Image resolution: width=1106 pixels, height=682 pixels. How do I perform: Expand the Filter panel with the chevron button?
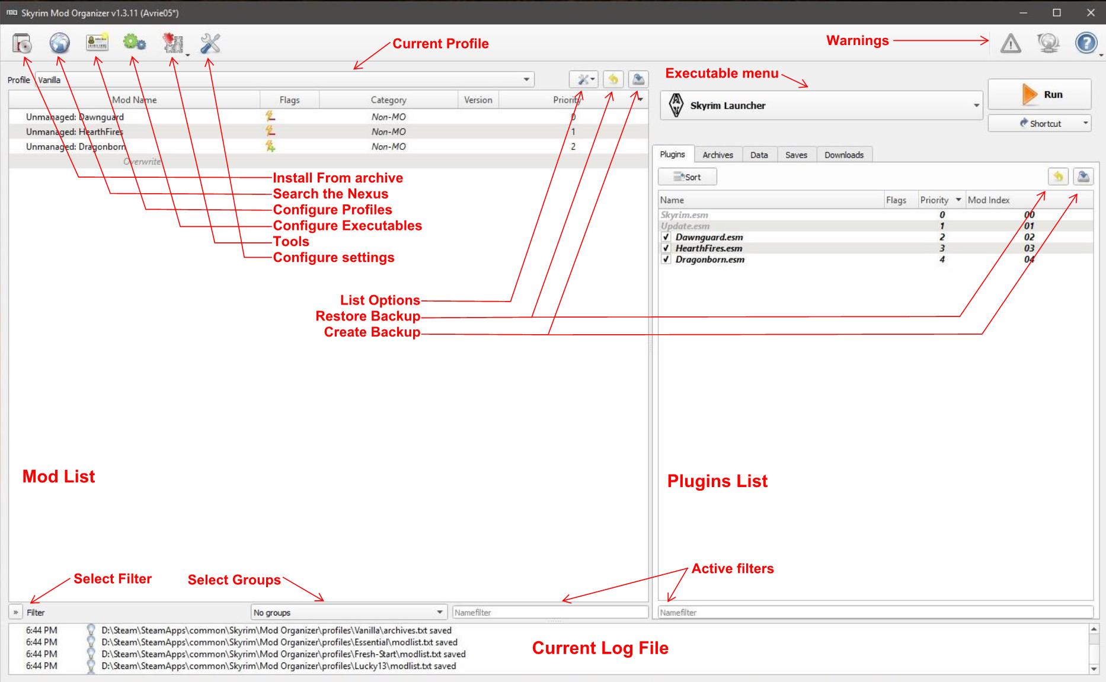point(15,612)
